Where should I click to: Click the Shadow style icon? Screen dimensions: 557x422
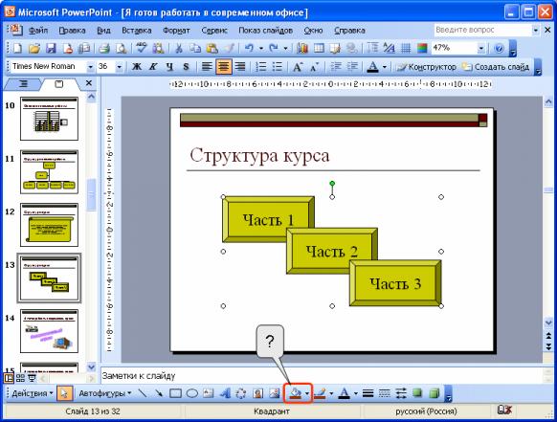click(417, 393)
